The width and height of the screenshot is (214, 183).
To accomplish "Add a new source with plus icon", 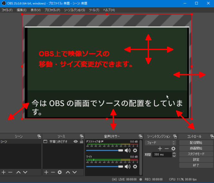I will click(46, 172).
